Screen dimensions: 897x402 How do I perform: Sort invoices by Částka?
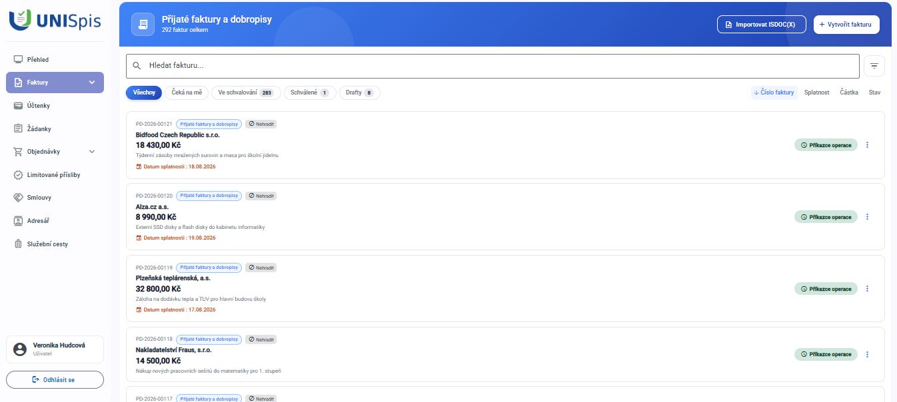point(849,93)
